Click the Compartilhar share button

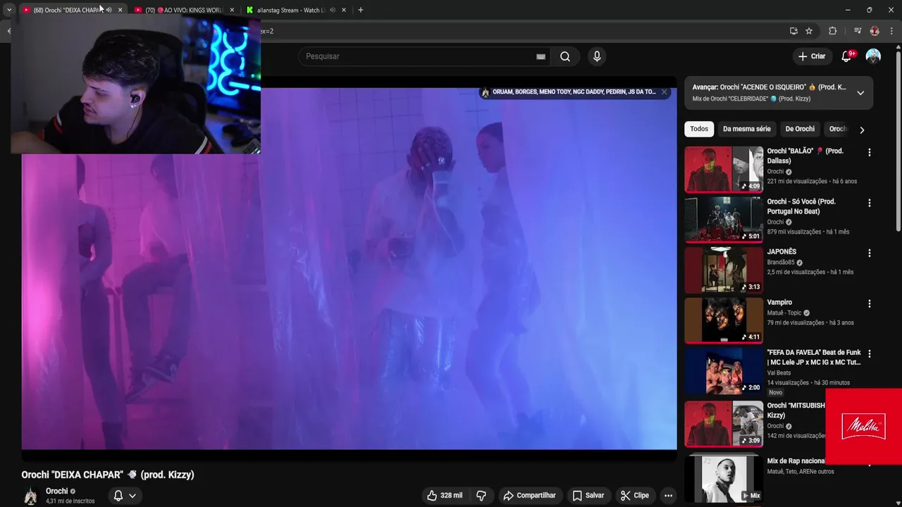(529, 496)
